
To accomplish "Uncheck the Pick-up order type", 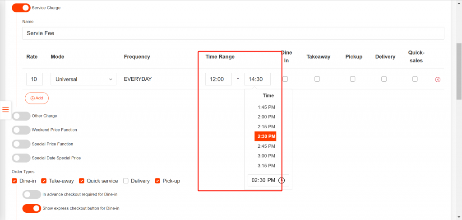I will (x=157, y=181).
